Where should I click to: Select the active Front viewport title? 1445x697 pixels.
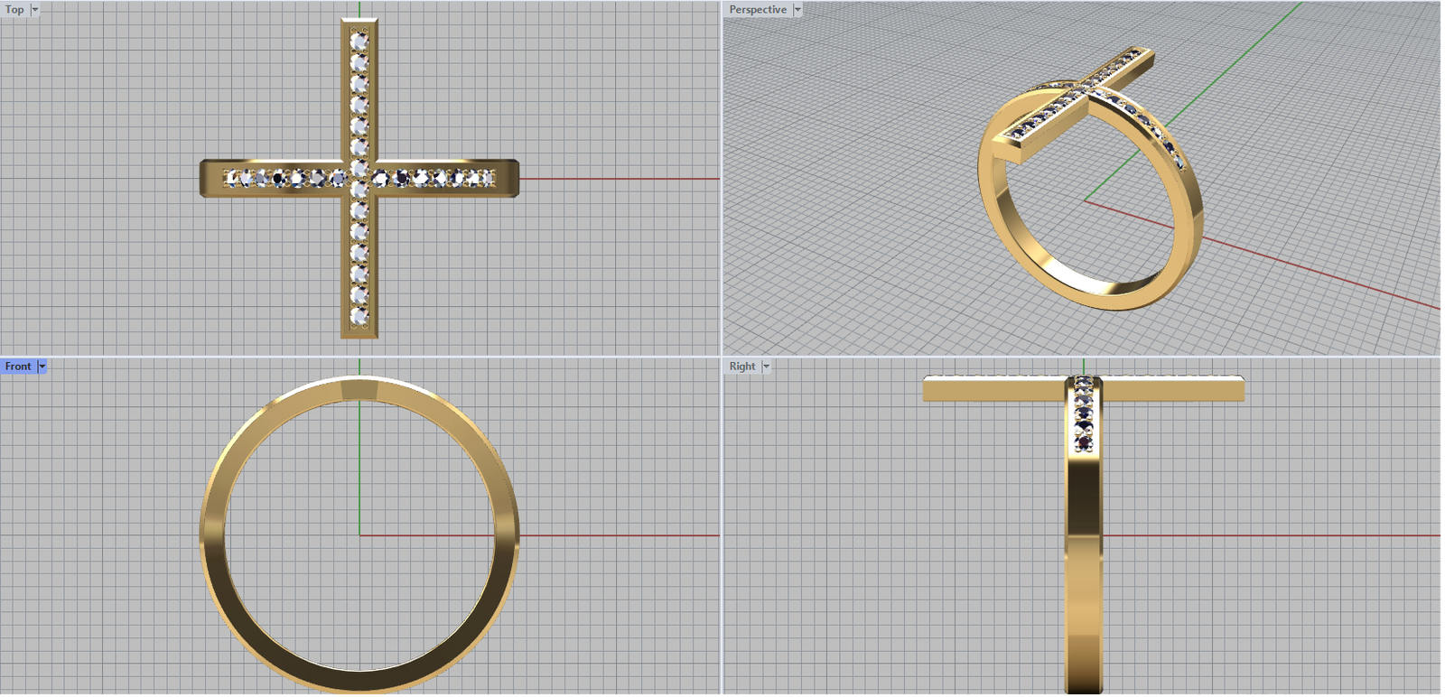point(18,367)
